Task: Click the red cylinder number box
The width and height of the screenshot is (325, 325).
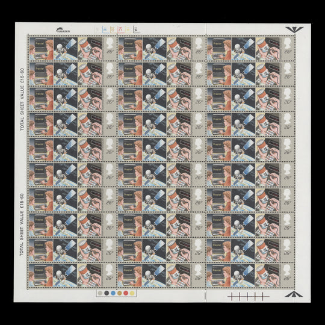Action: [121, 29]
